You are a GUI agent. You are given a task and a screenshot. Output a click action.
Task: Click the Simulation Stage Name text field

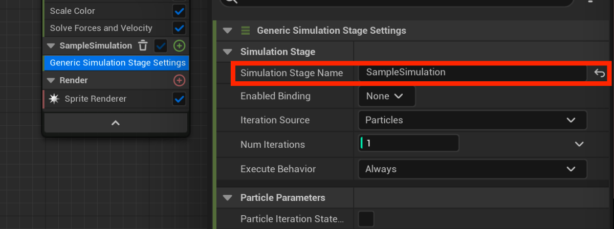pos(472,73)
